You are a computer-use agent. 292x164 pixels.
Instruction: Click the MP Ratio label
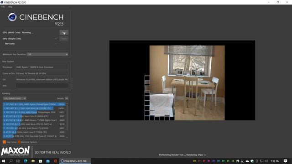click(x=10, y=44)
